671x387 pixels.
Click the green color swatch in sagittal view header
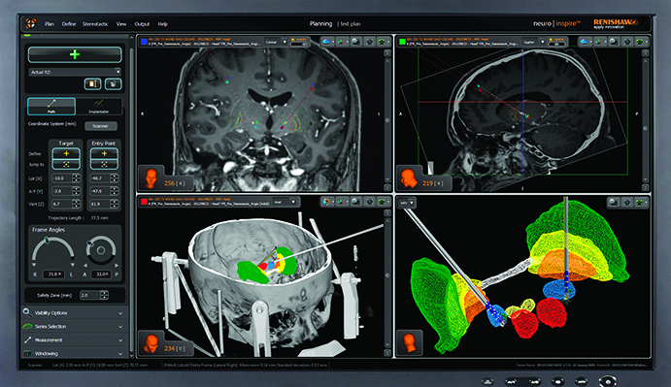[x=402, y=42]
